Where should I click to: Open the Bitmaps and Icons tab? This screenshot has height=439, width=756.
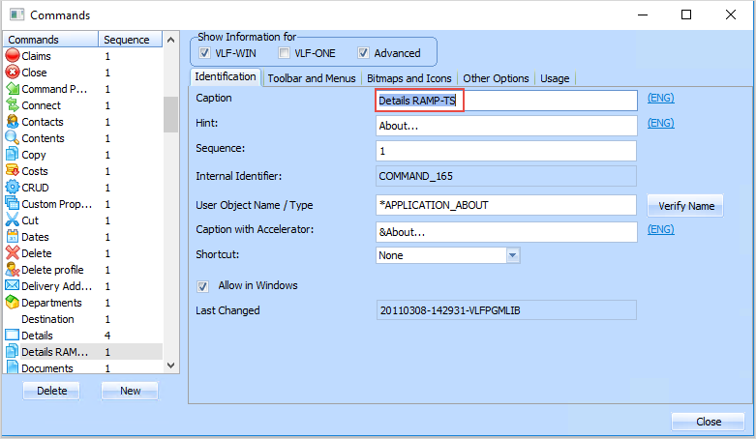coord(408,78)
